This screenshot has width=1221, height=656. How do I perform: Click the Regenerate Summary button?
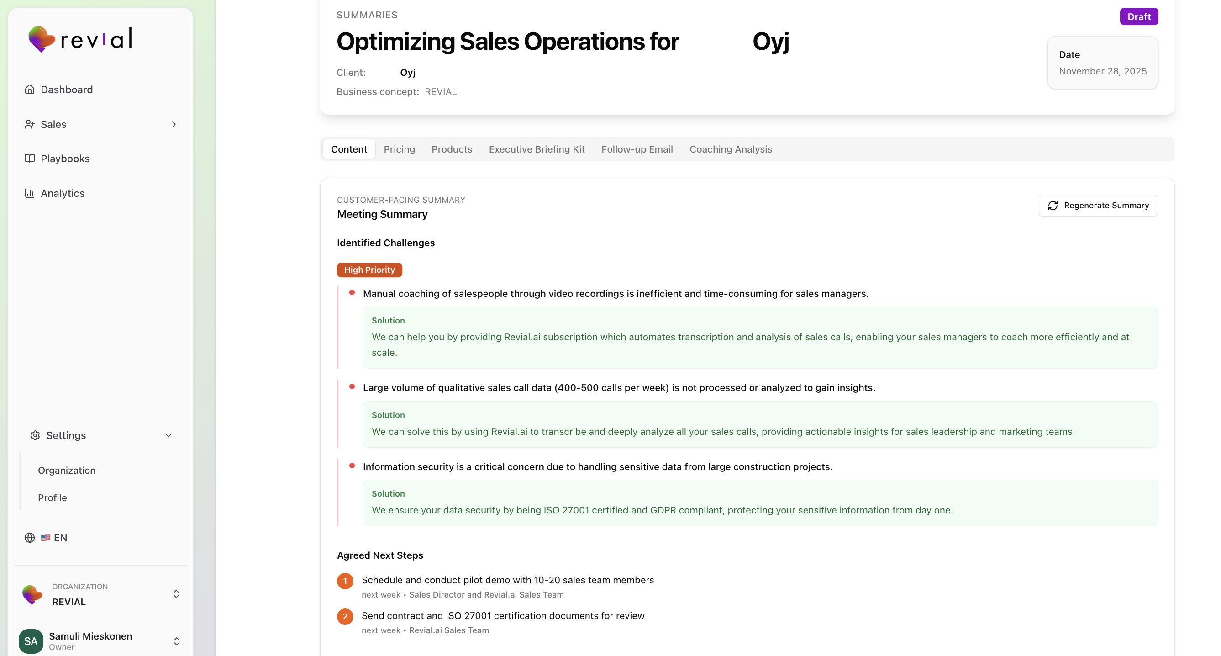[1098, 206]
